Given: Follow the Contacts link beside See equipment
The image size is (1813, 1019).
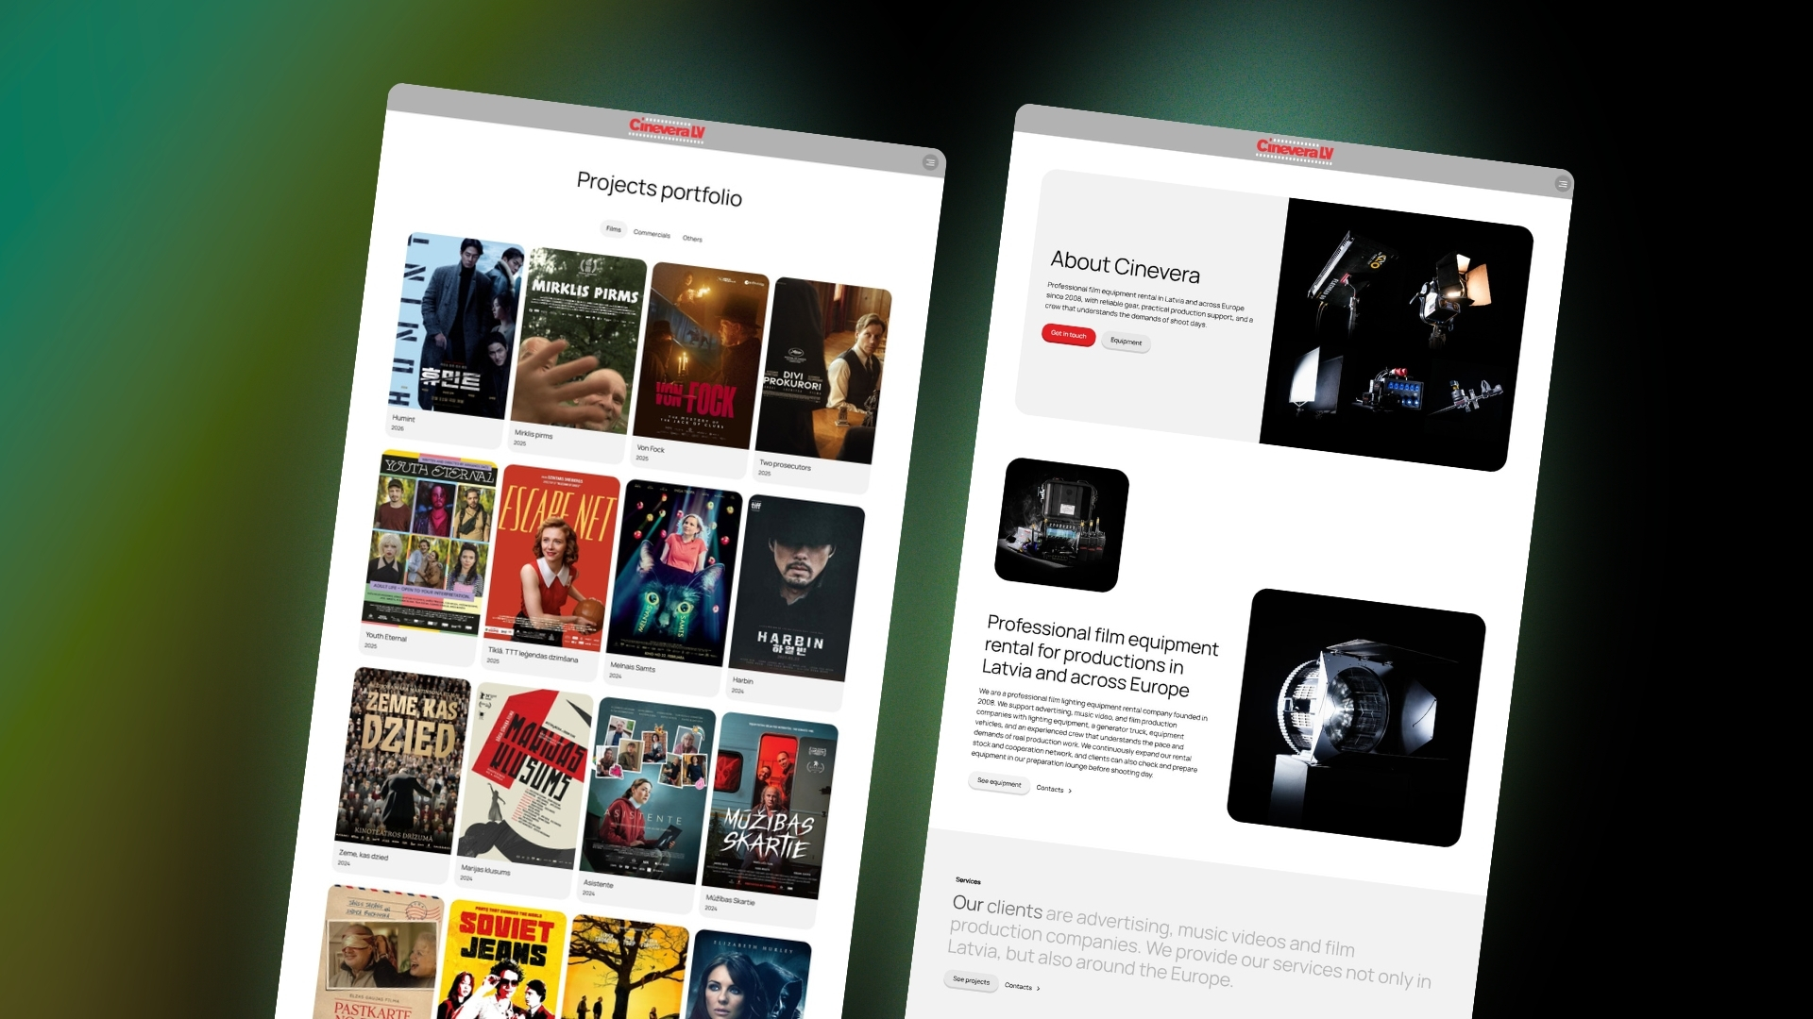Looking at the screenshot, I should (x=1053, y=789).
